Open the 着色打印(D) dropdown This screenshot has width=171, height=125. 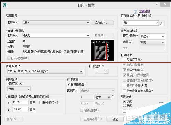point(152,36)
